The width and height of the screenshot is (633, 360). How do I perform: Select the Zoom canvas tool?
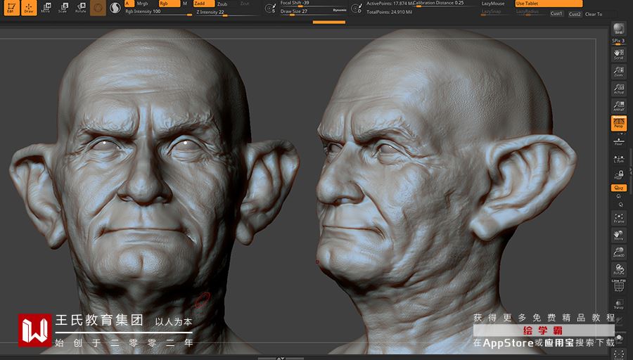click(x=618, y=72)
